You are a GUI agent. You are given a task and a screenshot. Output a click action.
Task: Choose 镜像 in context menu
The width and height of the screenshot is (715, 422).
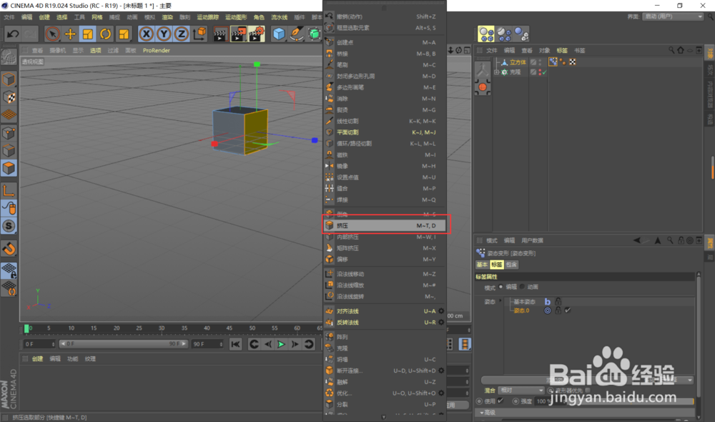pos(385,166)
